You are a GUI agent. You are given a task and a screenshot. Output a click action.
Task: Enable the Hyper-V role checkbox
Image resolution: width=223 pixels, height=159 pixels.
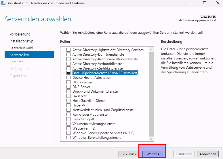click(68, 105)
